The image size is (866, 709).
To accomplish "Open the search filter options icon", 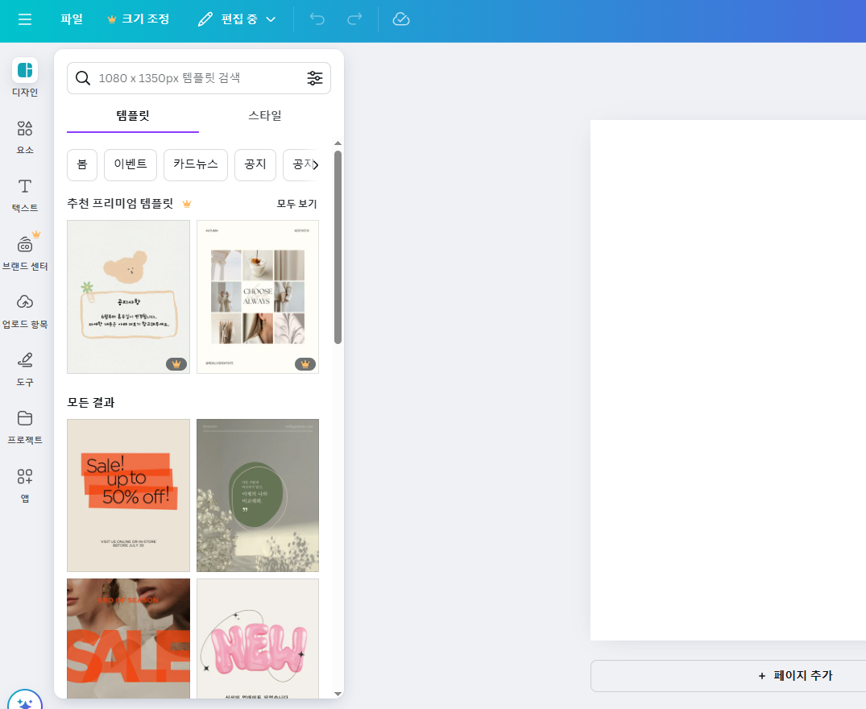I will coord(315,77).
